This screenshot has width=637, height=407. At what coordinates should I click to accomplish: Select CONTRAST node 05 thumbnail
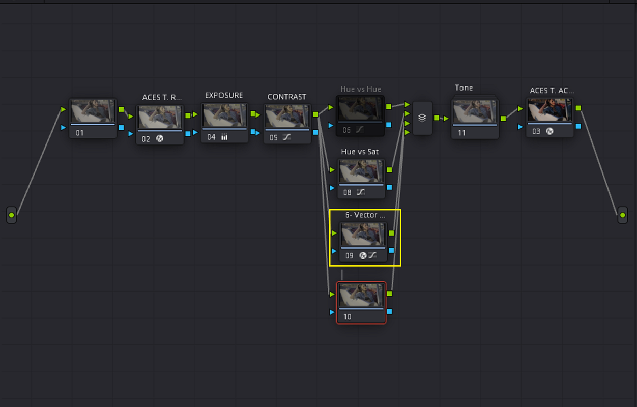pyautogui.click(x=287, y=117)
